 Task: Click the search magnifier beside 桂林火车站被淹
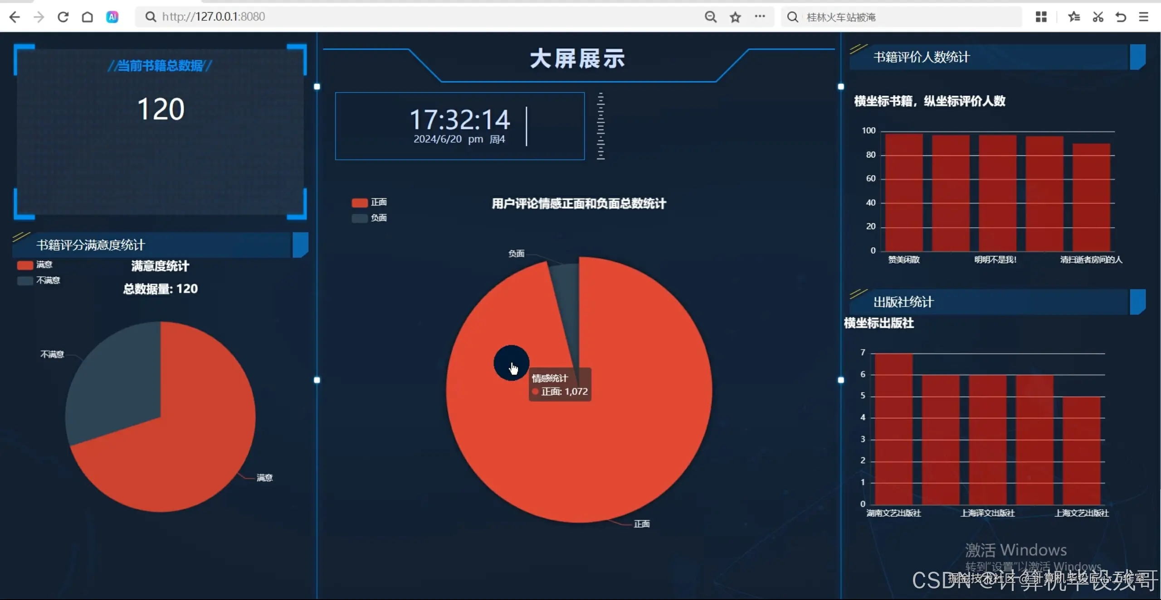click(792, 17)
